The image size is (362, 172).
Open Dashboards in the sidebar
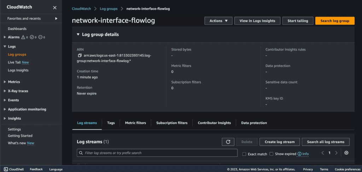(x=17, y=29)
